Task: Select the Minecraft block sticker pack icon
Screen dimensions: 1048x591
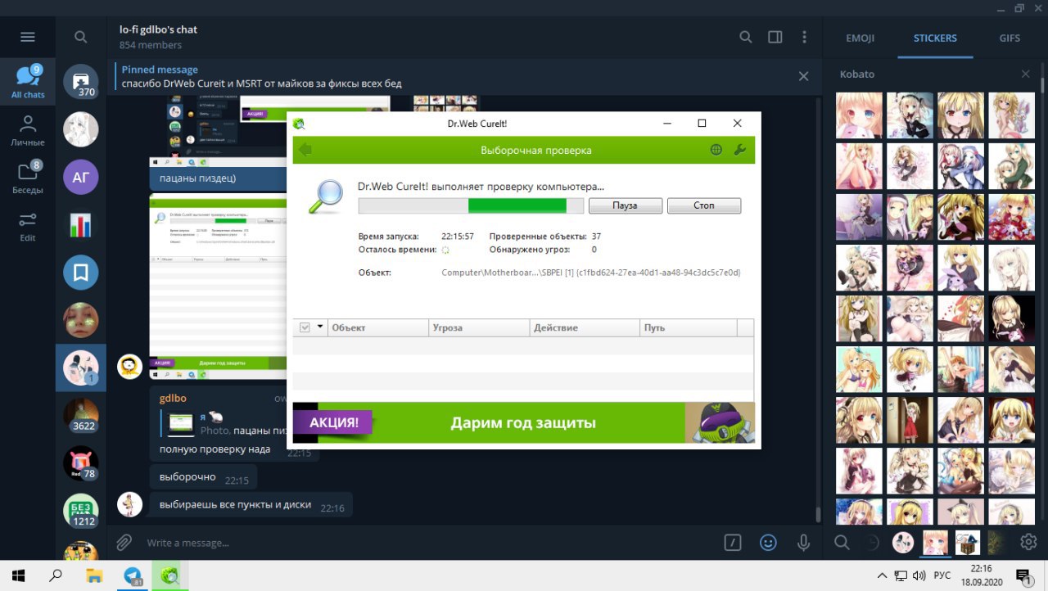Action: click(967, 542)
